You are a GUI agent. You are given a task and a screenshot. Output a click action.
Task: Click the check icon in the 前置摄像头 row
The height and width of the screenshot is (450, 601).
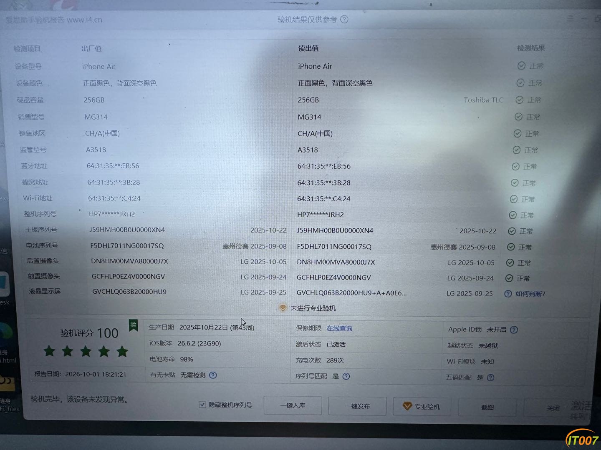pyautogui.click(x=509, y=278)
